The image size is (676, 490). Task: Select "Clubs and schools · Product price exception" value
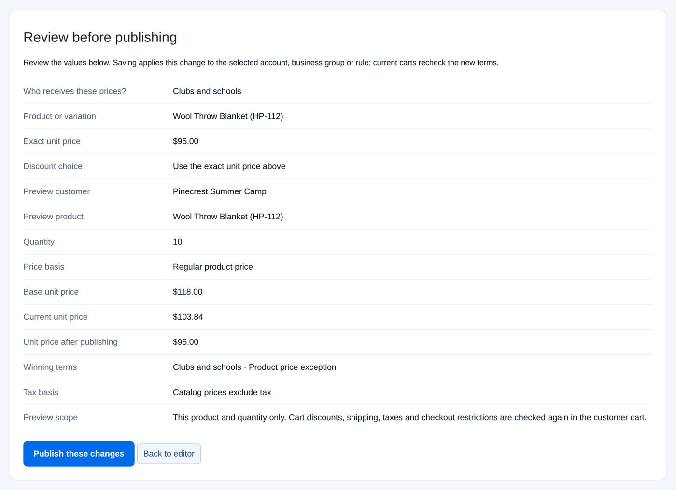(x=254, y=367)
